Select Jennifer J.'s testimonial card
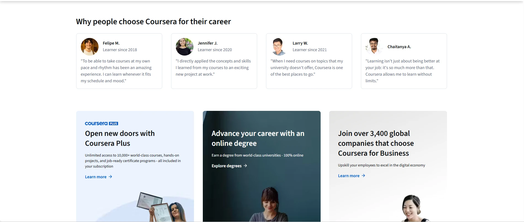Image resolution: width=524 pixels, height=222 pixels. click(214, 61)
